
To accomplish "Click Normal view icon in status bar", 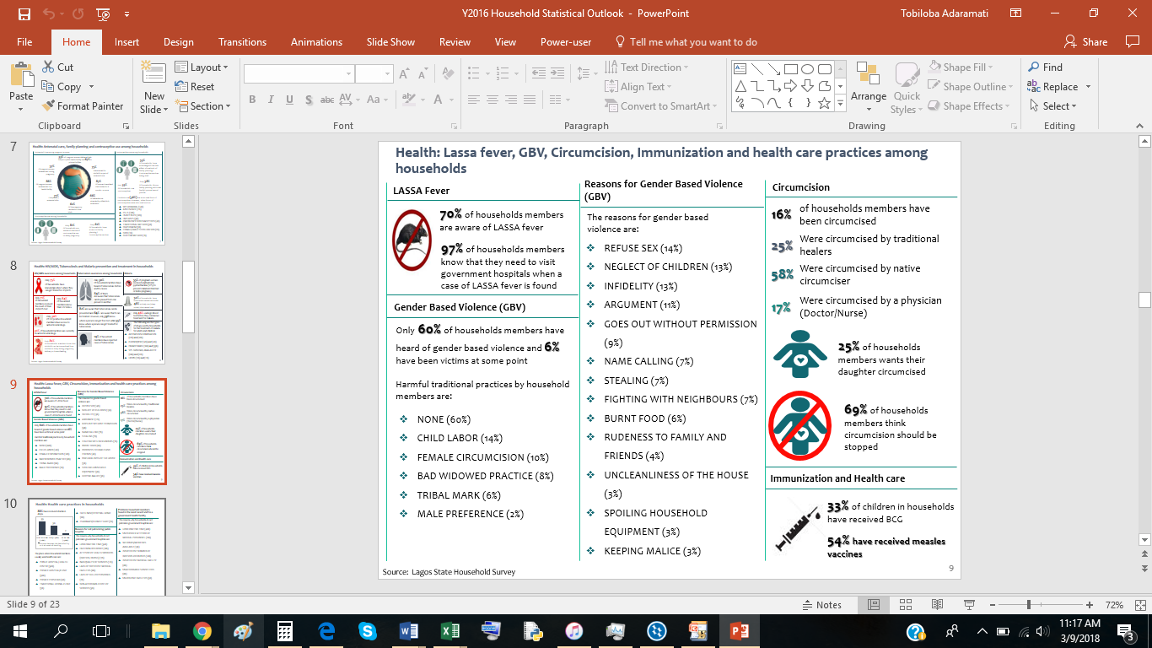I will [874, 605].
